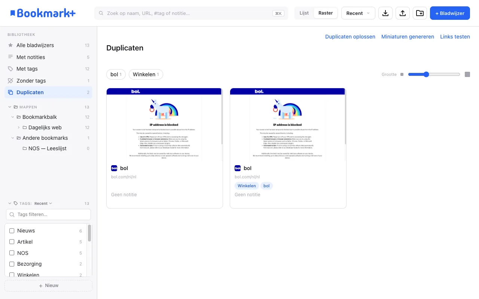Open Met tags in the sidebar
The image size is (479, 299).
point(48,69)
